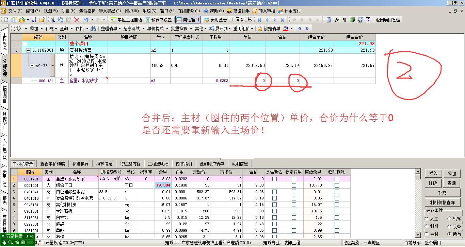Move row down with blue down arrow
The image size is (465, 247).
307,29
